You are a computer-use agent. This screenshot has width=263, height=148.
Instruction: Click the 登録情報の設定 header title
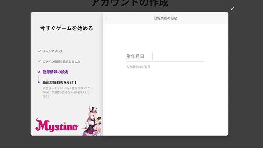(165, 18)
